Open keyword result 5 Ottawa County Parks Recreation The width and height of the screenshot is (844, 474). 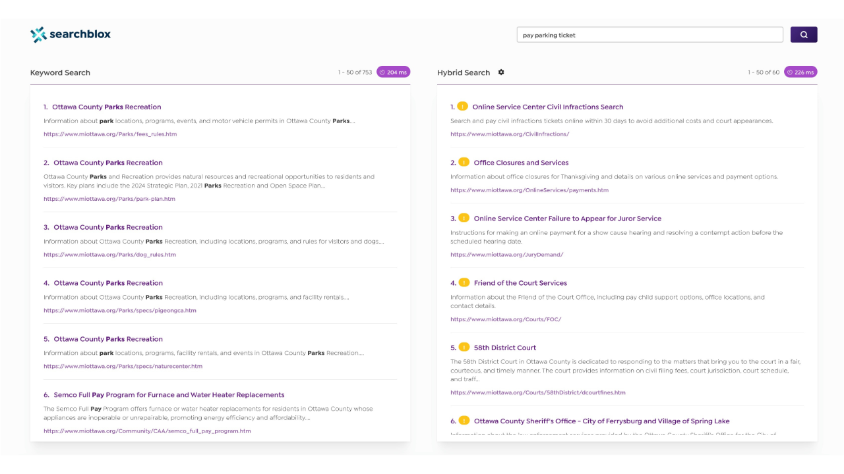click(108, 339)
